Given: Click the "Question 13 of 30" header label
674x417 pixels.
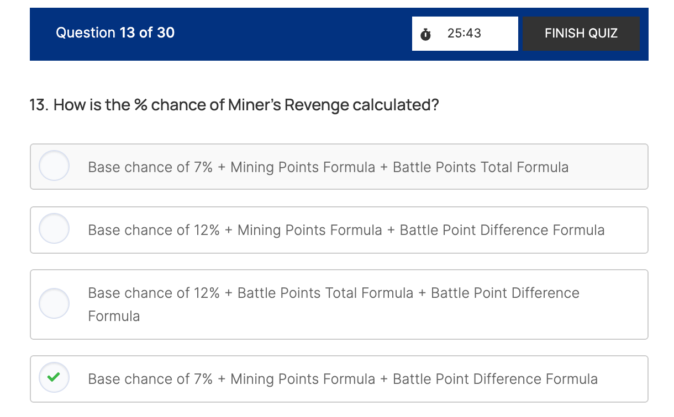Looking at the screenshot, I should [x=115, y=33].
